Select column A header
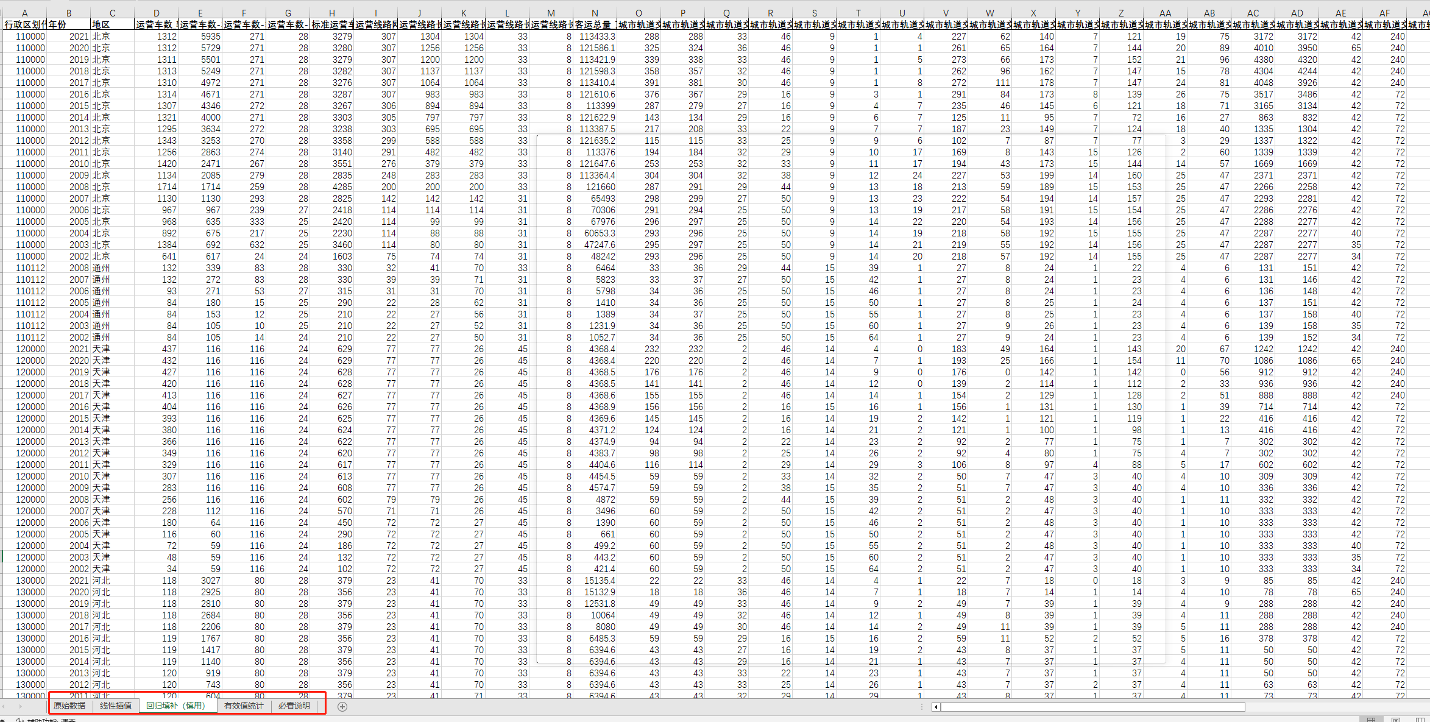 coord(24,13)
